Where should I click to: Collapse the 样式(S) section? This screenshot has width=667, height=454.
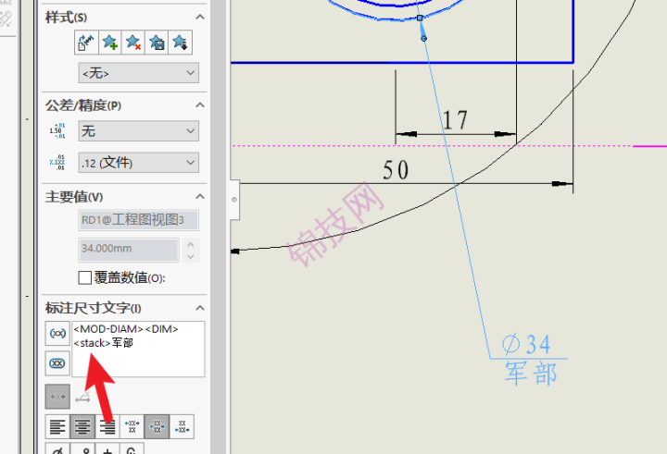pos(200,17)
